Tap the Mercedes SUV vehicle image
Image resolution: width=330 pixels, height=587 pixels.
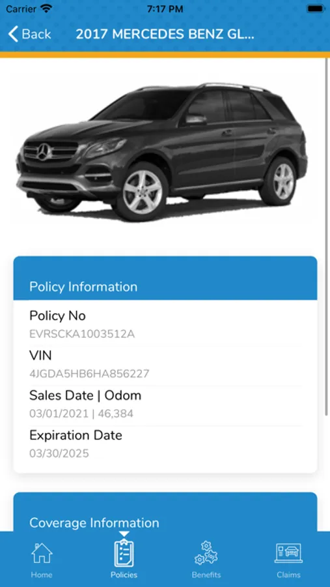(x=162, y=151)
